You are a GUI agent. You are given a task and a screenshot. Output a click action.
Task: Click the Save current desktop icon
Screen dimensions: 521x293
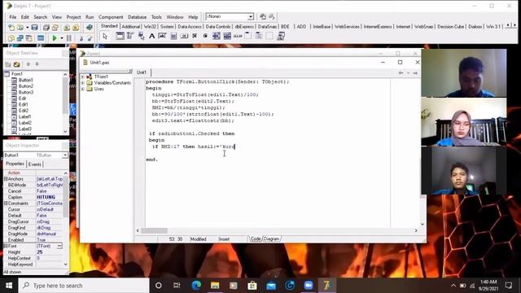pos(263,16)
